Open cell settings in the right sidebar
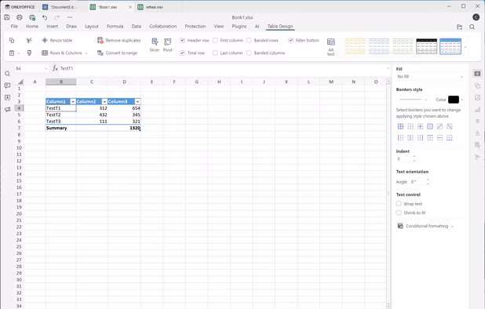The image size is (485, 309). point(477,74)
